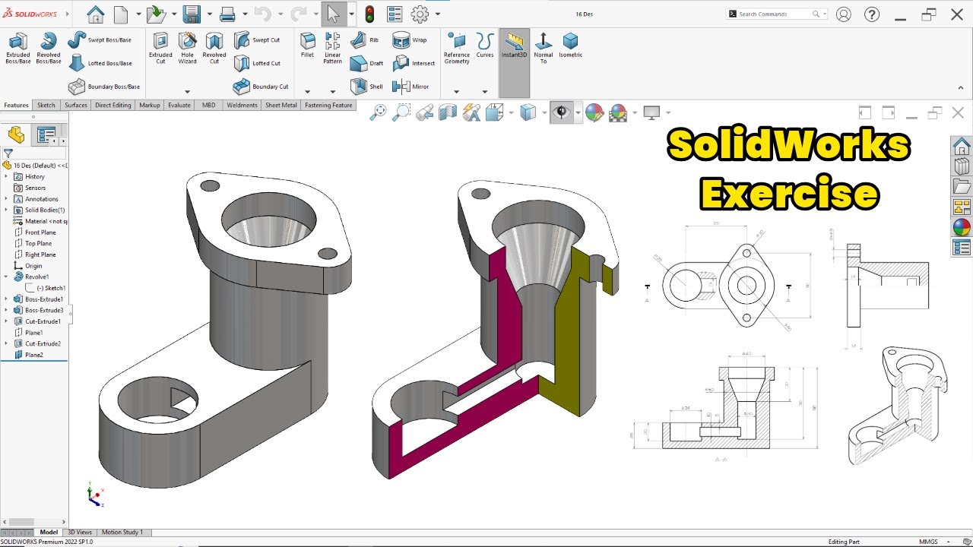Choose Lofted Boss/Base feature
973x547 pixels.
pos(100,63)
